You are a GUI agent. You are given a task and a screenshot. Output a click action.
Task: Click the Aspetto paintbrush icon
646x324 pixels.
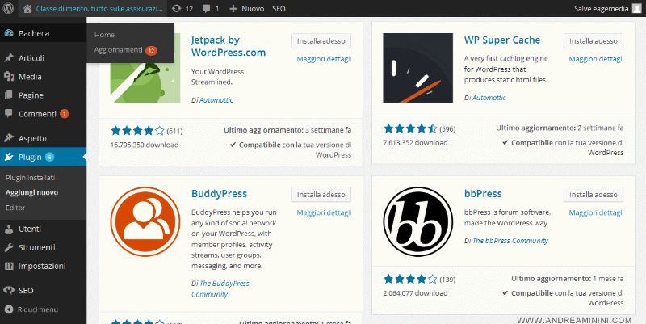(x=9, y=138)
